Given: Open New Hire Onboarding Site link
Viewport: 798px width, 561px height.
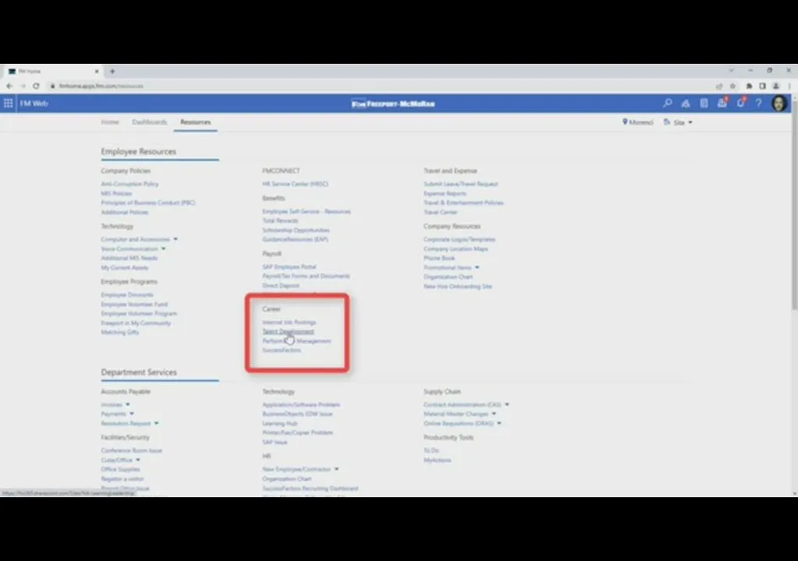Looking at the screenshot, I should click(457, 287).
